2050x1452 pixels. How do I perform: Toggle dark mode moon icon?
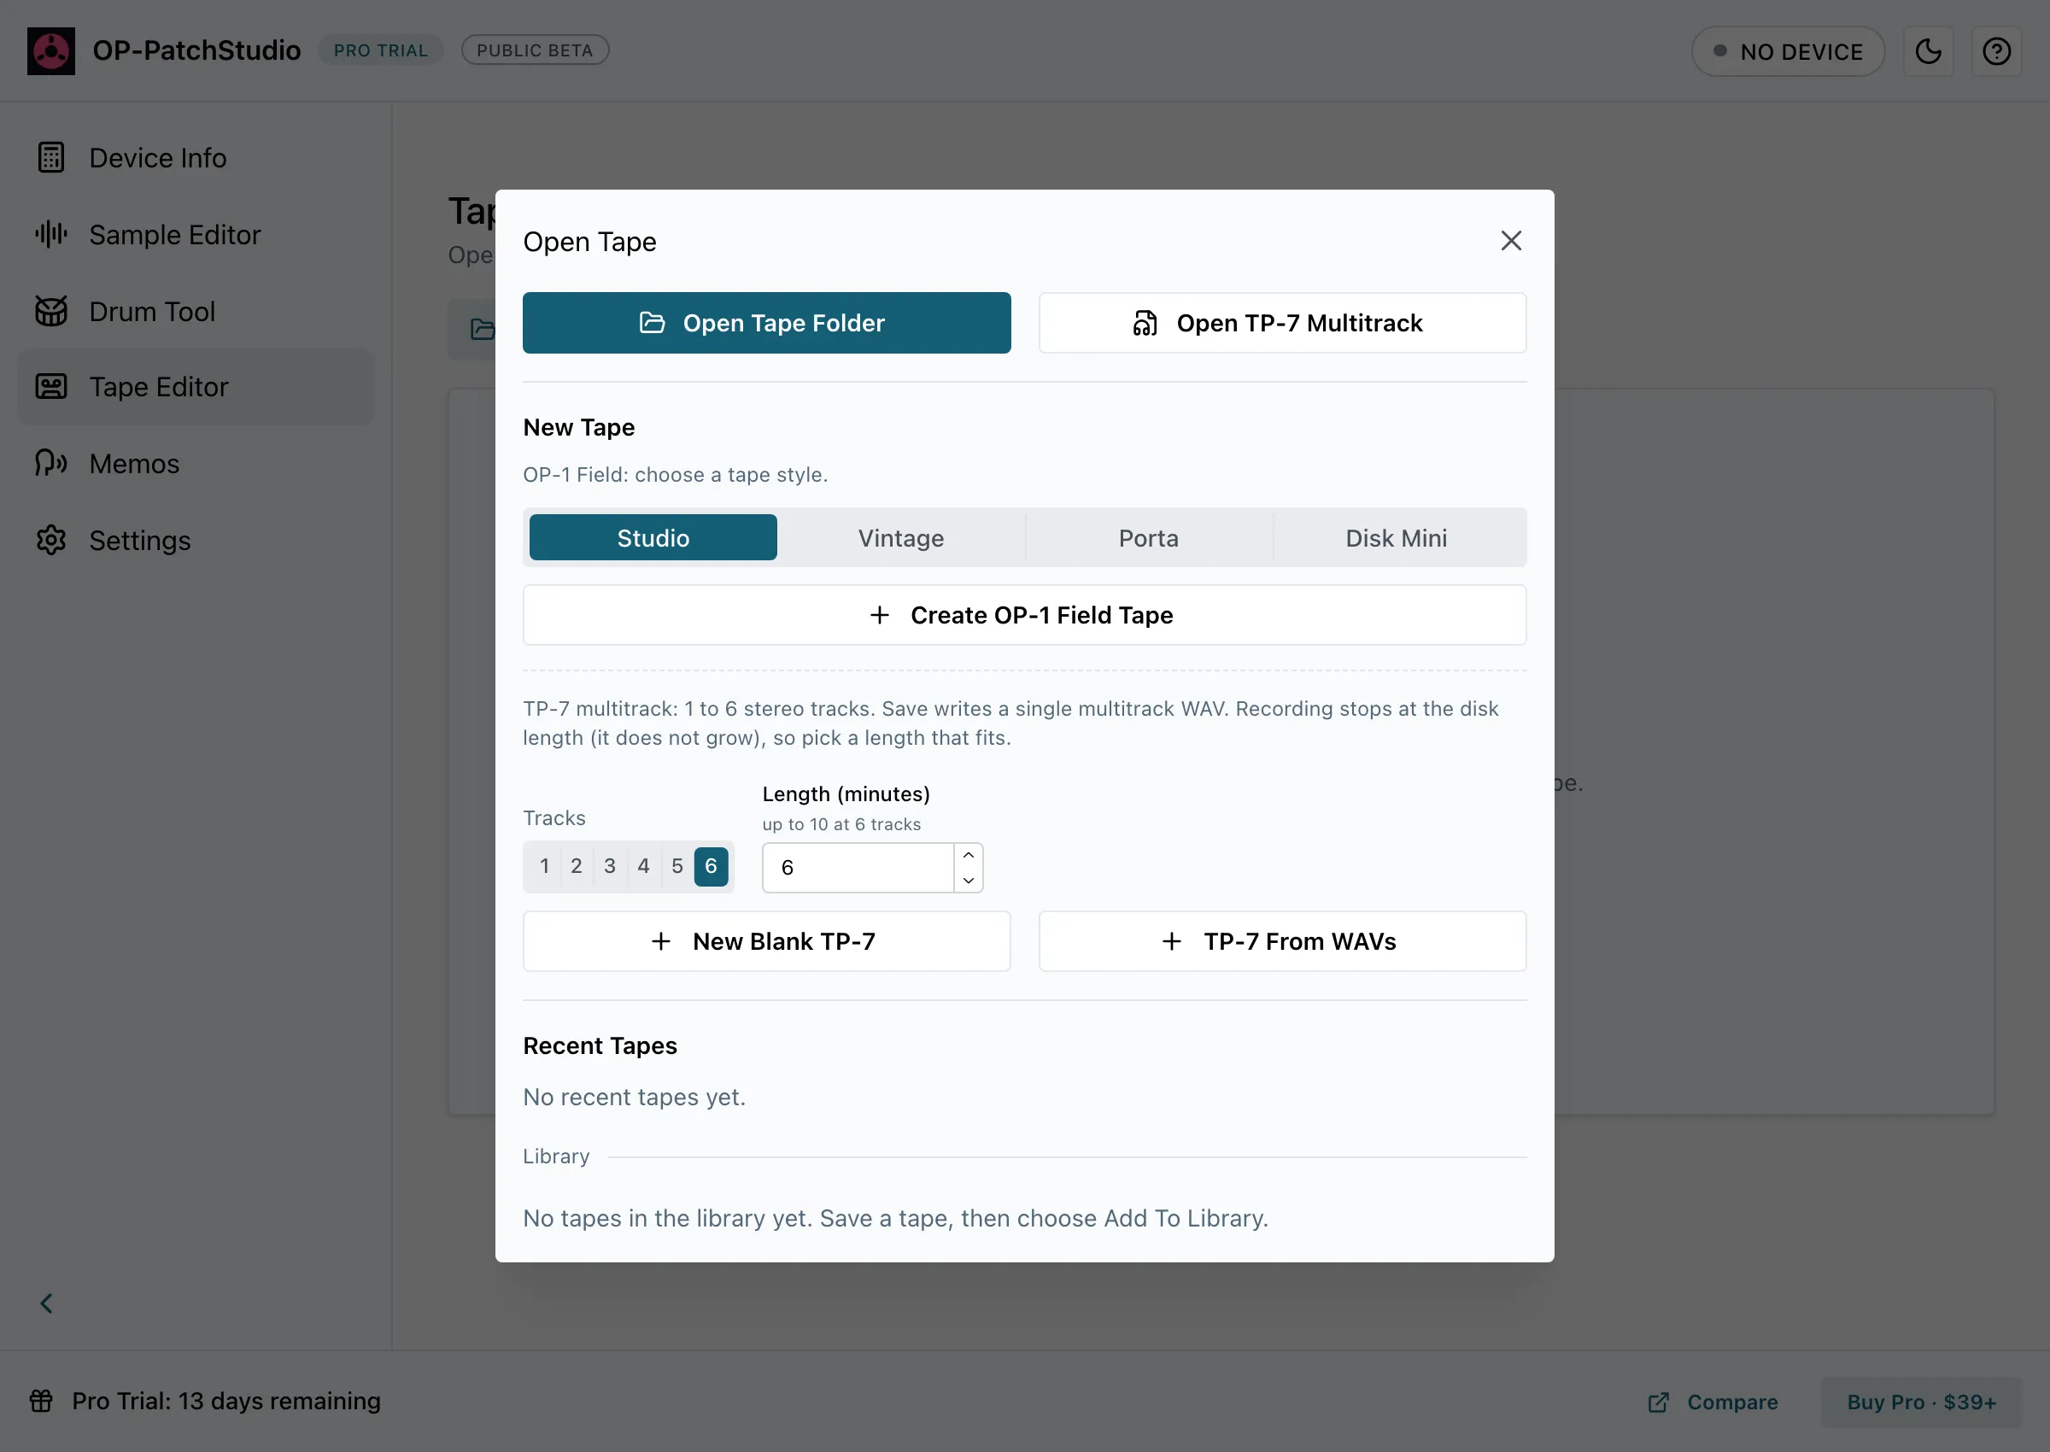(x=1929, y=52)
